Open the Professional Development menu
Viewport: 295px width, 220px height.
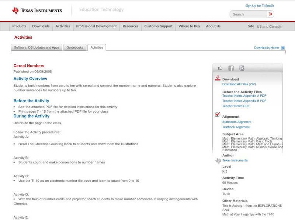coord(96,26)
